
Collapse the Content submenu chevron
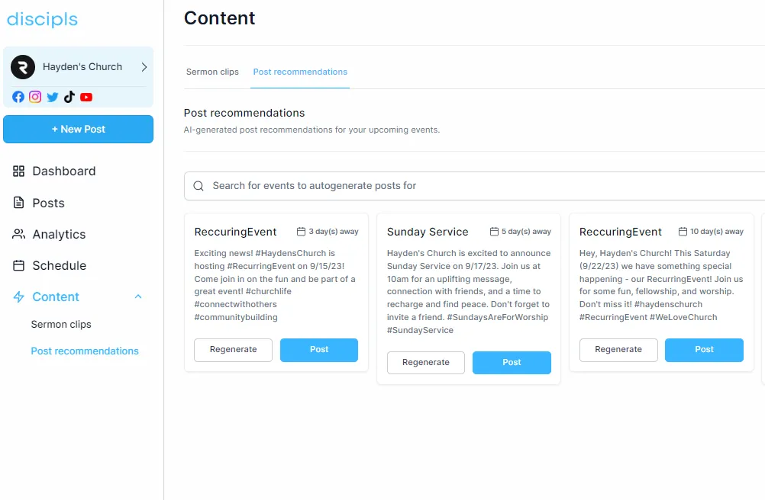[x=137, y=296]
